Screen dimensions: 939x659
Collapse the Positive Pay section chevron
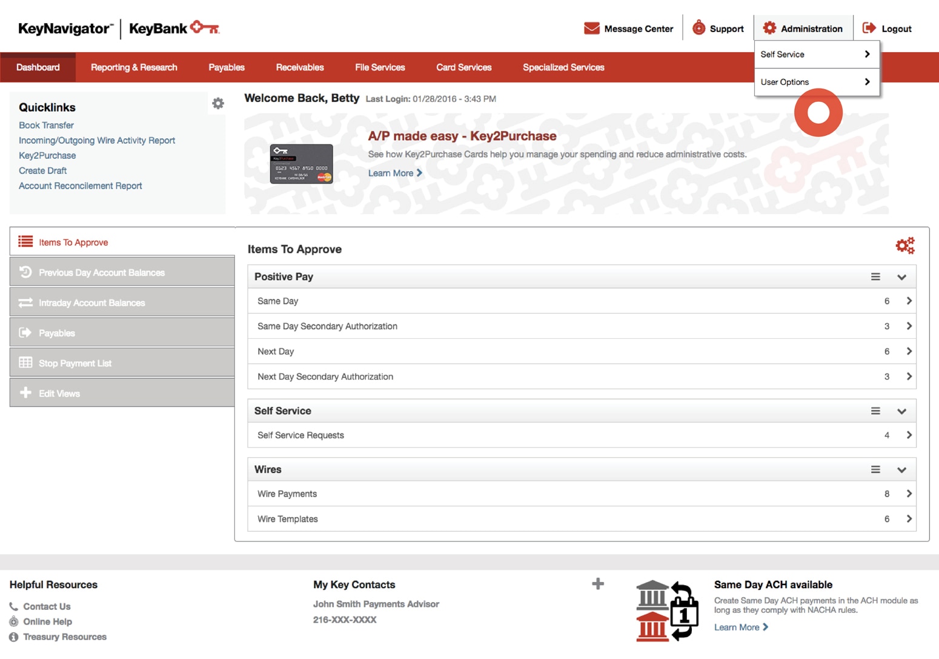[901, 277]
